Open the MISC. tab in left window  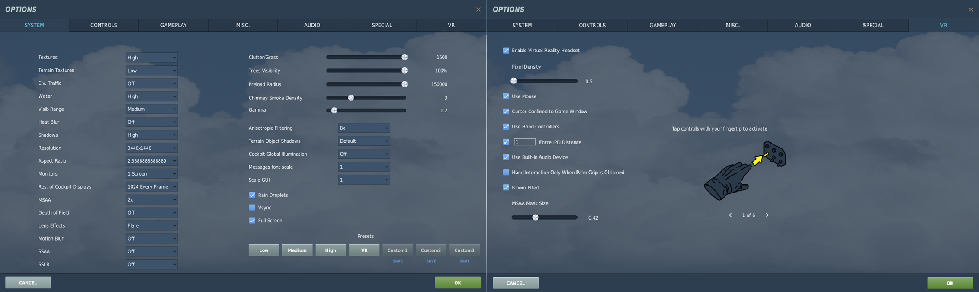243,25
